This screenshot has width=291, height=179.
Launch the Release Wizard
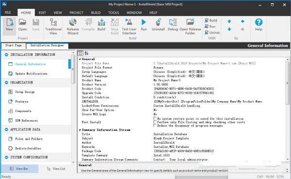[73, 27]
